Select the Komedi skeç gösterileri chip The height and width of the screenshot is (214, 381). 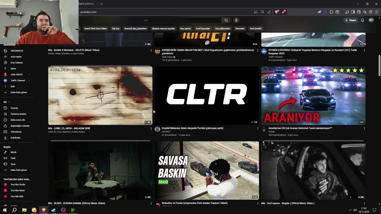tap(135, 29)
